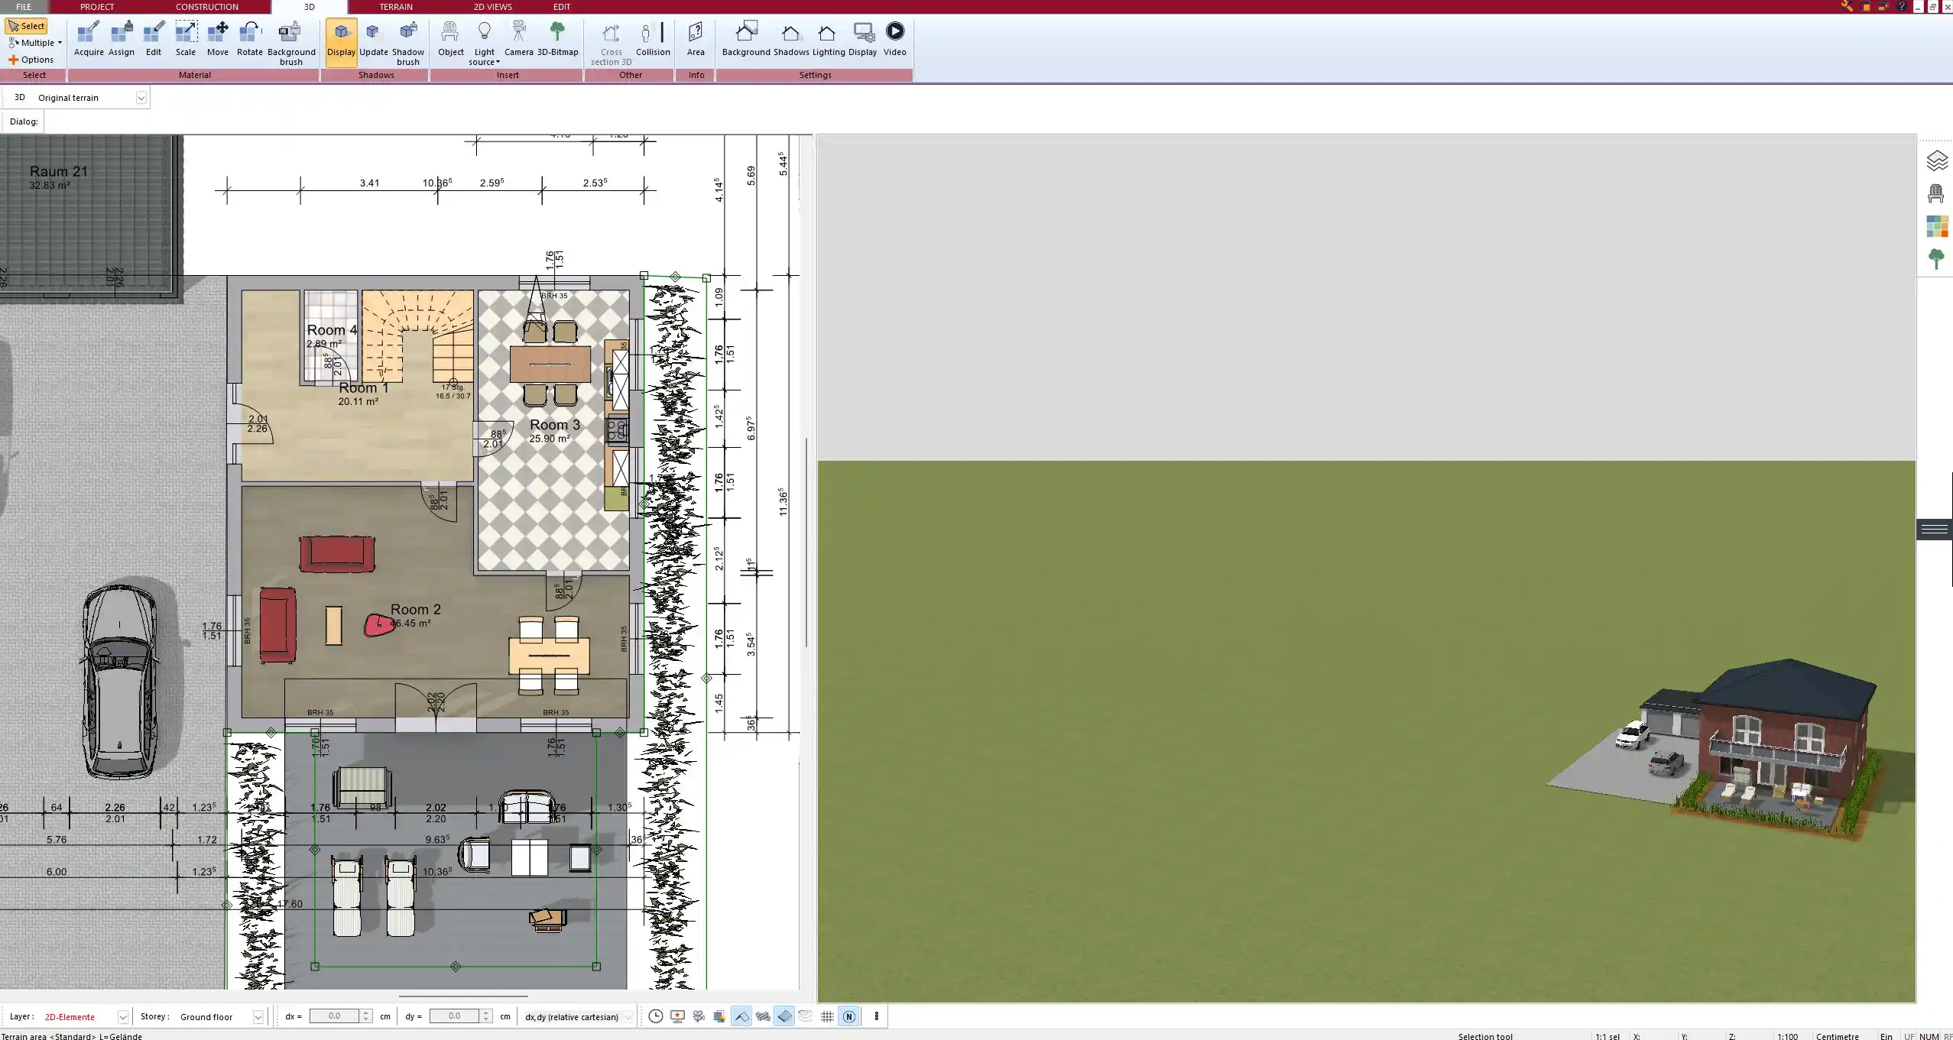Insert a Camera into the scene

tap(518, 40)
